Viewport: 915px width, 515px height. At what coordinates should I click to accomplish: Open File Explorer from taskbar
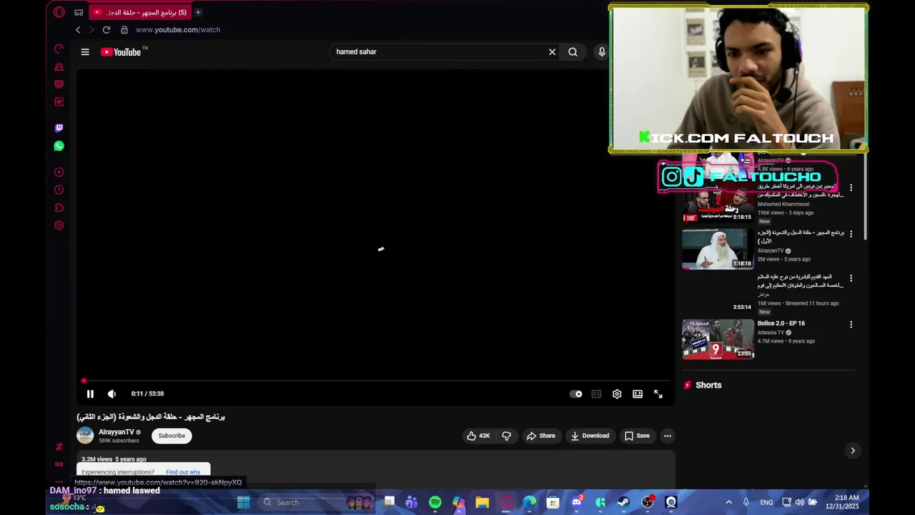(x=482, y=502)
